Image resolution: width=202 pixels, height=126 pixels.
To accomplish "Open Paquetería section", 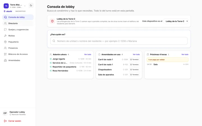I will [18, 42].
